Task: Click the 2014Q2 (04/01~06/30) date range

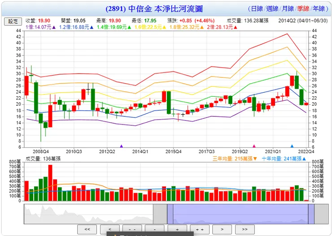Action: 303,21
